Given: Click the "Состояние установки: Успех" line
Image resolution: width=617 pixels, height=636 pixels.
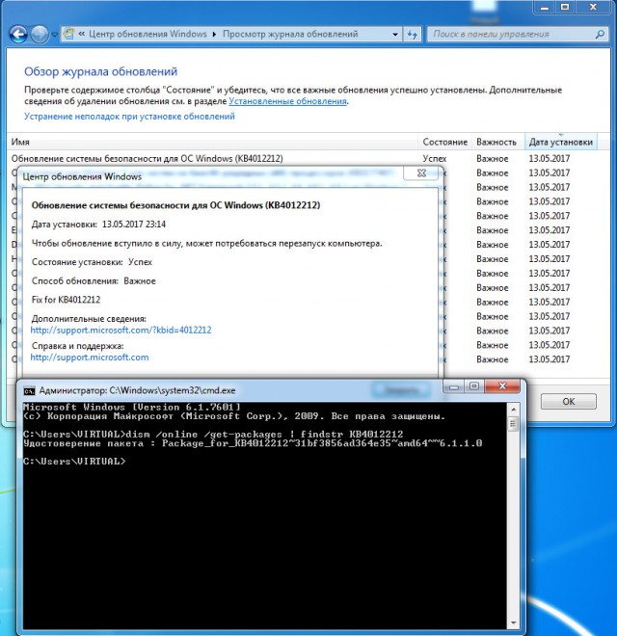Looking at the screenshot, I should click(x=92, y=262).
